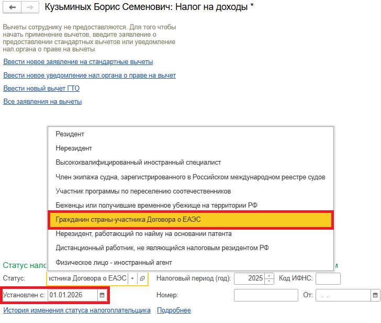
Task: Click the open-form icon beside Статус field
Action: [x=142, y=278]
